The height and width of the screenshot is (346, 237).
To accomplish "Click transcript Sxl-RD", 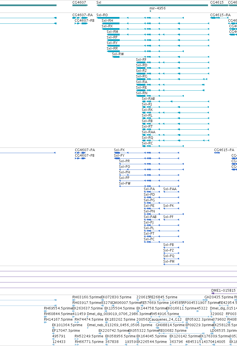I will [141, 65].
